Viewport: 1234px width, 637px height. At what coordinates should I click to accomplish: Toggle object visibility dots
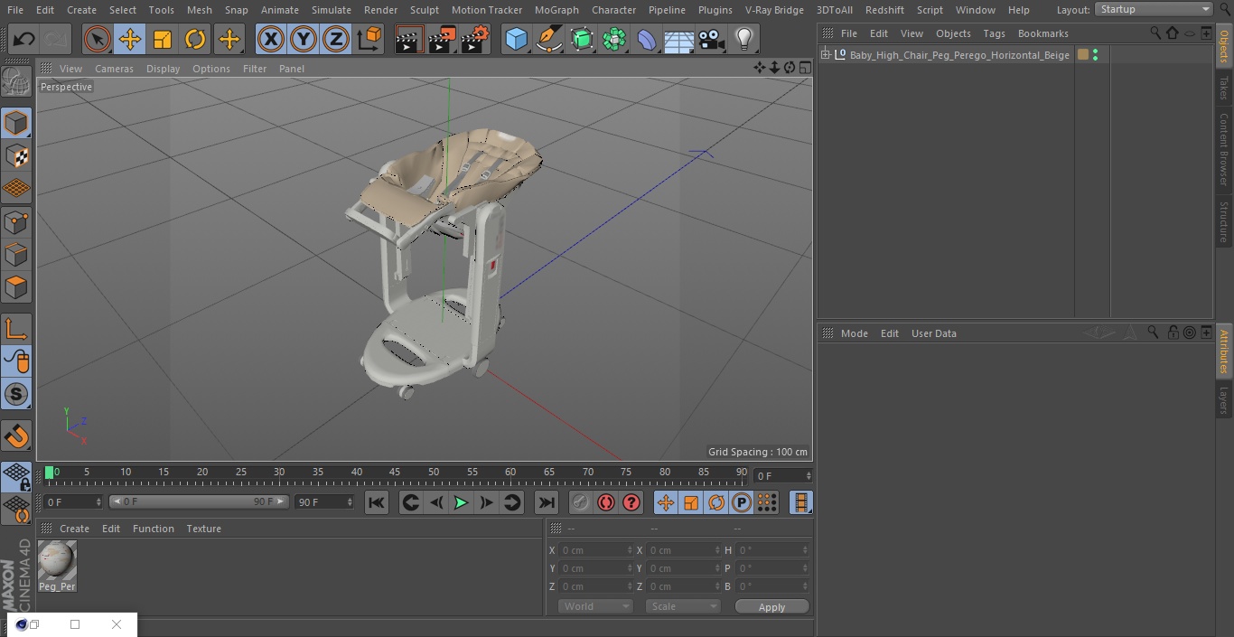pyautogui.click(x=1095, y=55)
